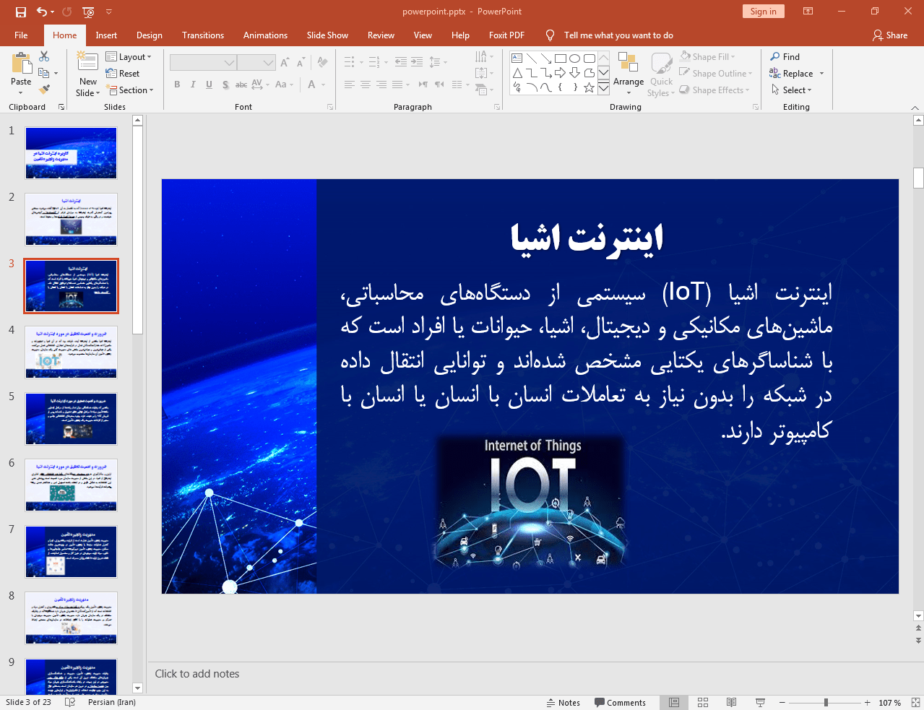Select slide 5 thumbnail
Screen dimensions: 924x710
coord(71,419)
